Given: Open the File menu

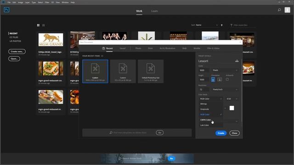Looking at the screenshot, I should pyautogui.click(x=9, y=2).
